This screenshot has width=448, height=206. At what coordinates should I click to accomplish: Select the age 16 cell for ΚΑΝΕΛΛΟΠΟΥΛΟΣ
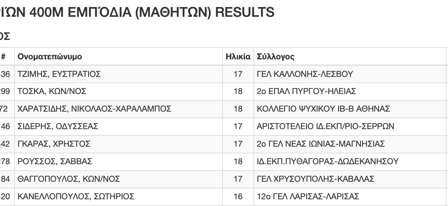coord(238,197)
